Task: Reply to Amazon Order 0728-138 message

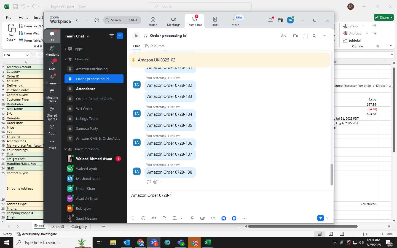Action: (x=149, y=182)
